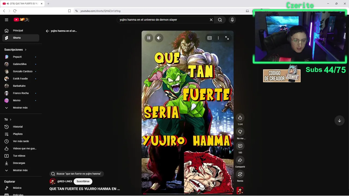
Task: Open the YouTube hamburger guide menu
Action: (7, 20)
